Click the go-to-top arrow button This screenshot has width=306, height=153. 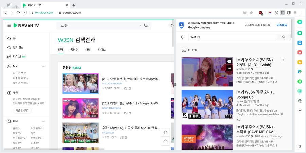(x=165, y=141)
